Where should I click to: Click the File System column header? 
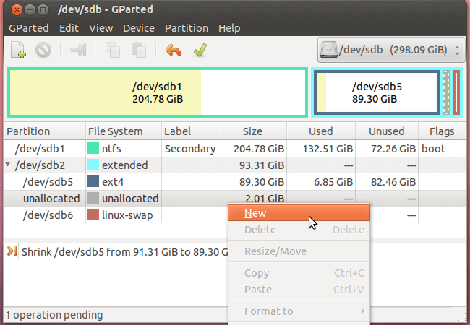[x=115, y=131]
